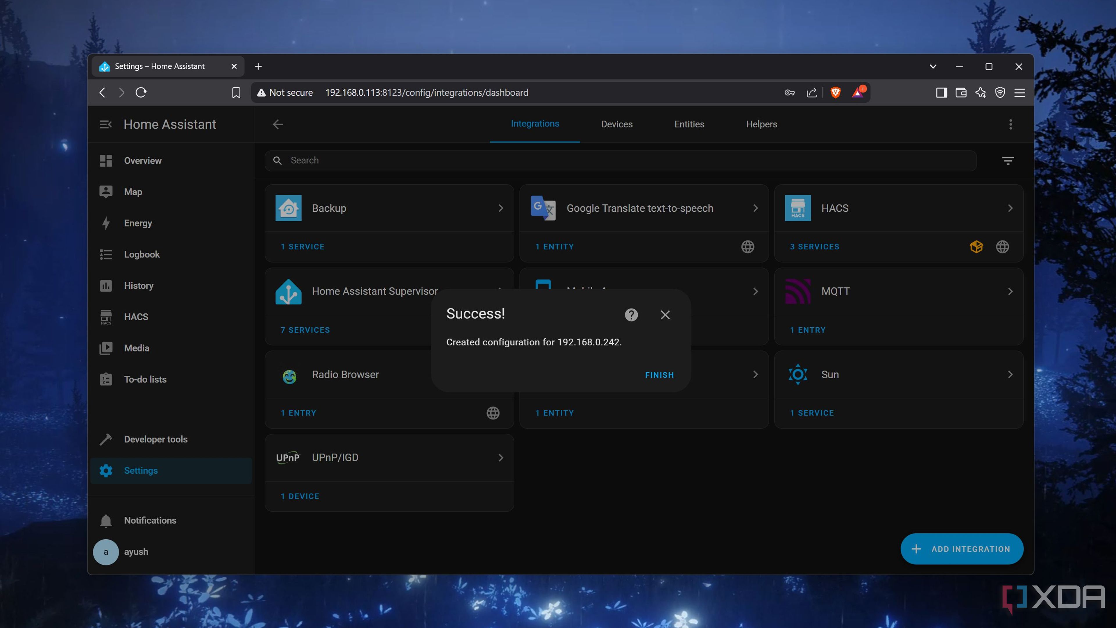Click the custom integration icon on the HACS card

[976, 247]
